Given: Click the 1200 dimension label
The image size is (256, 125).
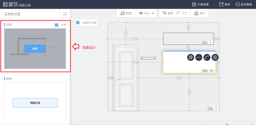Looking at the screenshot, I should (189, 92).
